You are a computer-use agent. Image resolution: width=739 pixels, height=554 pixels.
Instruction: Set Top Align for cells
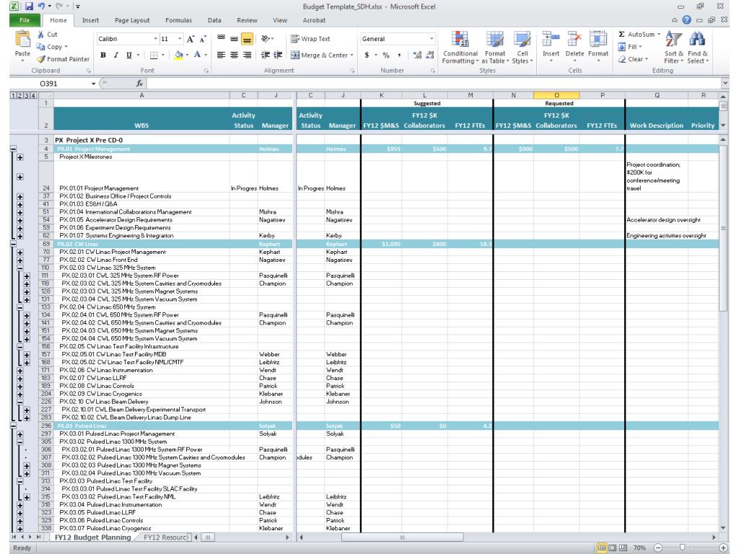tap(221, 39)
